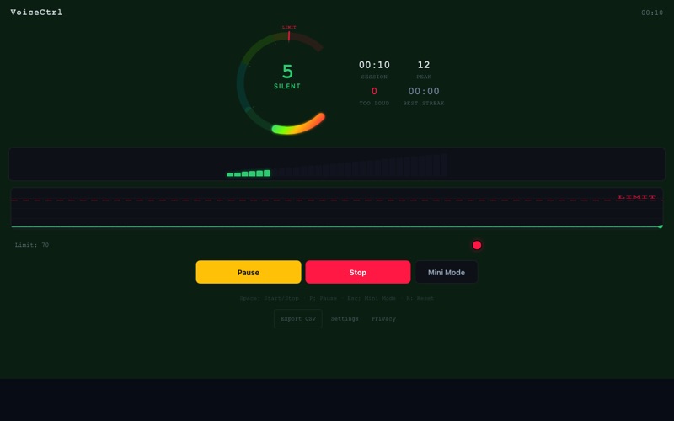Screen dimensions: 674x421
Task: Click the Limit: 70 label
Action: [32, 245]
